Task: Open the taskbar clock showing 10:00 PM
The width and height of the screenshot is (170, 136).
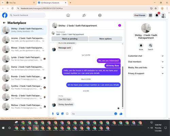Action: [x=158, y=128]
